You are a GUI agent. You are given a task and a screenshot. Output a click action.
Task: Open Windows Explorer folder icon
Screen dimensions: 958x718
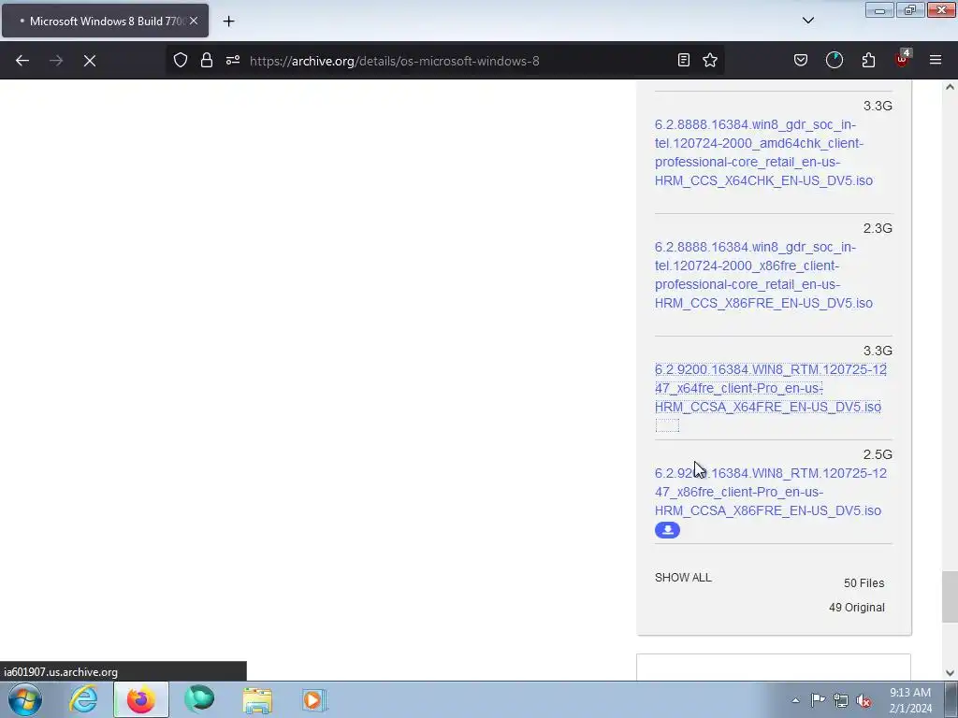pos(257,699)
